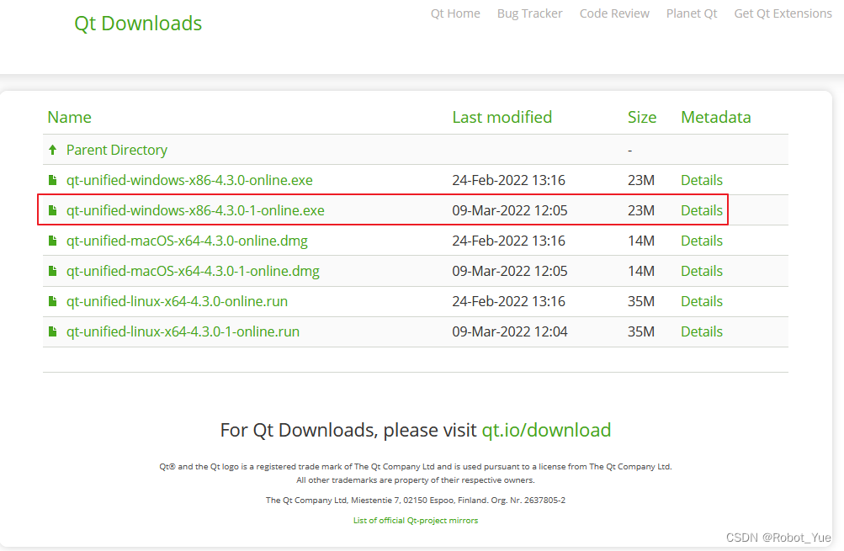This screenshot has height=551, width=844.
Task: Open the Qt Home navigation link
Action: point(455,13)
